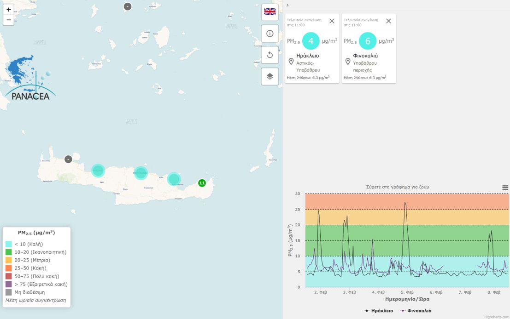Screen dimensions: 510x319
Task: Click the gray unavailable marker on western Crete
Action: pos(68,159)
